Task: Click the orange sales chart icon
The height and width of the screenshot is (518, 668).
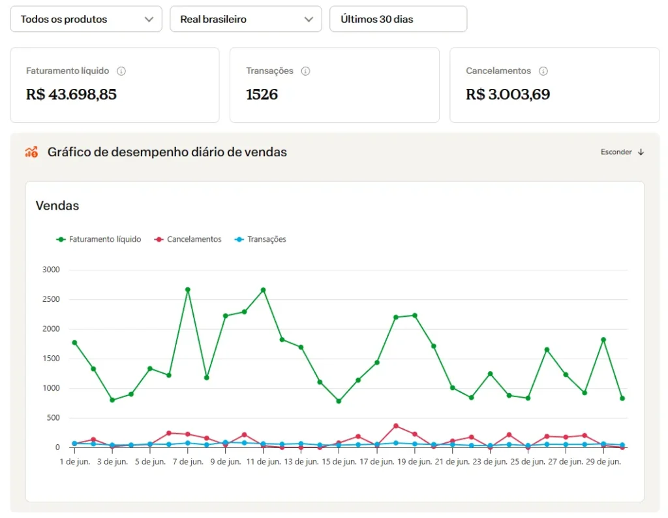Action: pos(31,152)
